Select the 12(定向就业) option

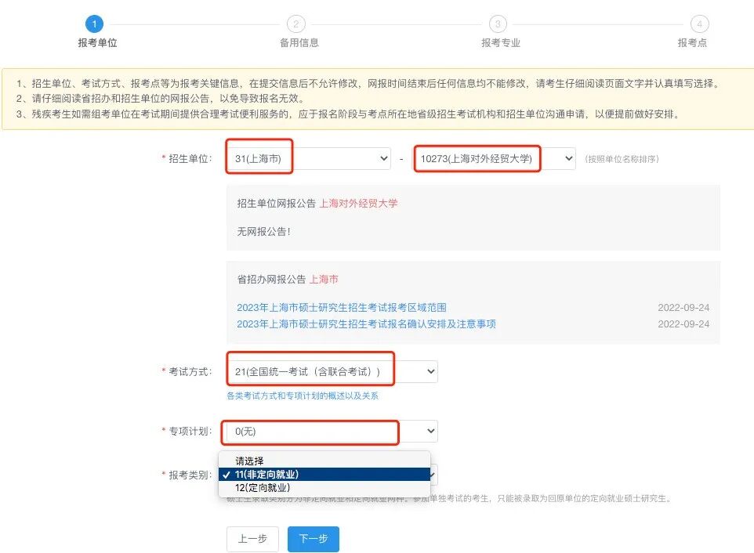click(259, 486)
